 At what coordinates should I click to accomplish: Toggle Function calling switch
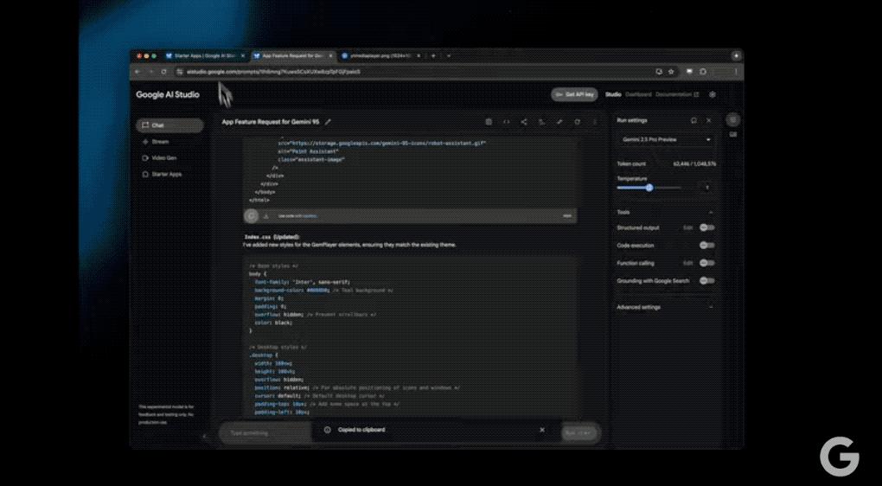pyautogui.click(x=707, y=263)
